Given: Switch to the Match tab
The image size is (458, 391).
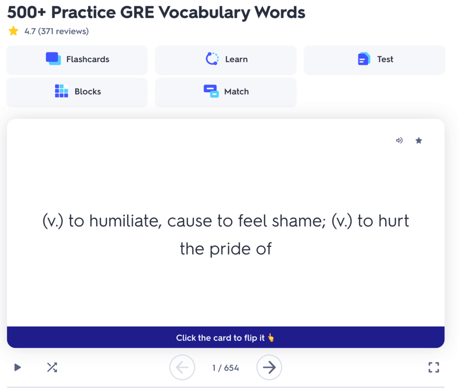Looking at the screenshot, I should pyautogui.click(x=225, y=91).
